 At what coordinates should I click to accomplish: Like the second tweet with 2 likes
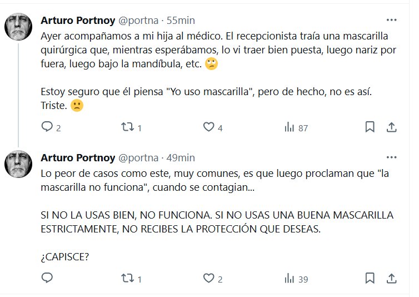click(x=208, y=278)
